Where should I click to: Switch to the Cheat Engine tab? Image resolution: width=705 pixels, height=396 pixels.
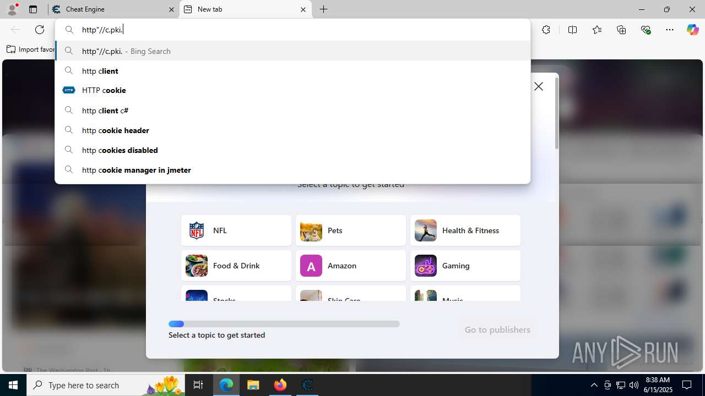[113, 9]
